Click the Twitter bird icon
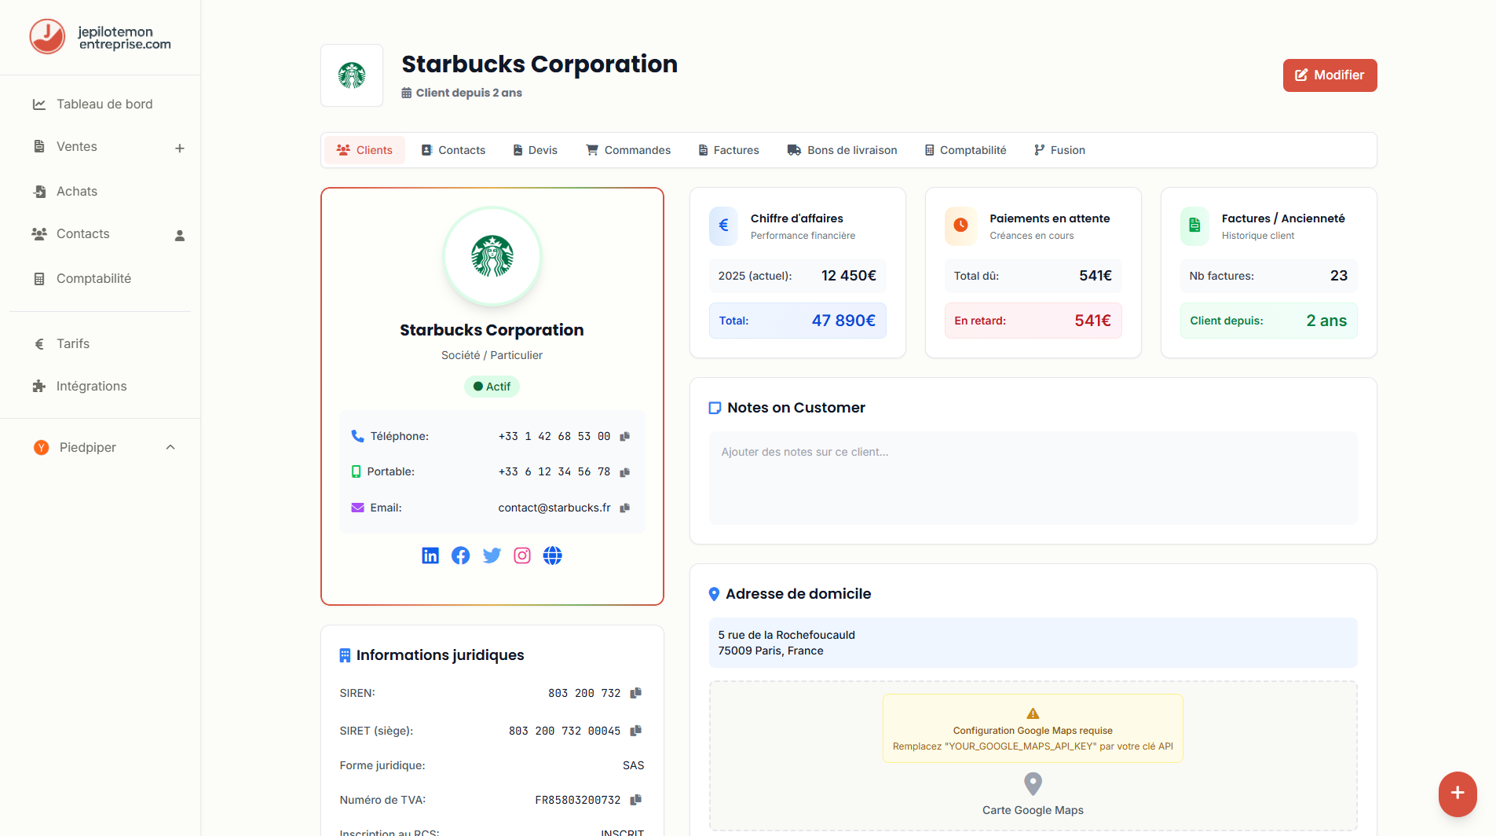The height and width of the screenshot is (836, 1496). pyautogui.click(x=492, y=555)
